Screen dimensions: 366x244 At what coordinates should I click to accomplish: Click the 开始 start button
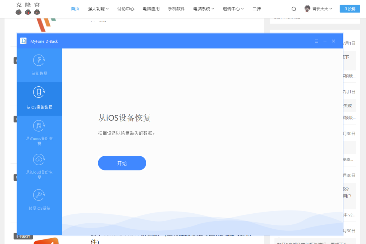coord(122,163)
